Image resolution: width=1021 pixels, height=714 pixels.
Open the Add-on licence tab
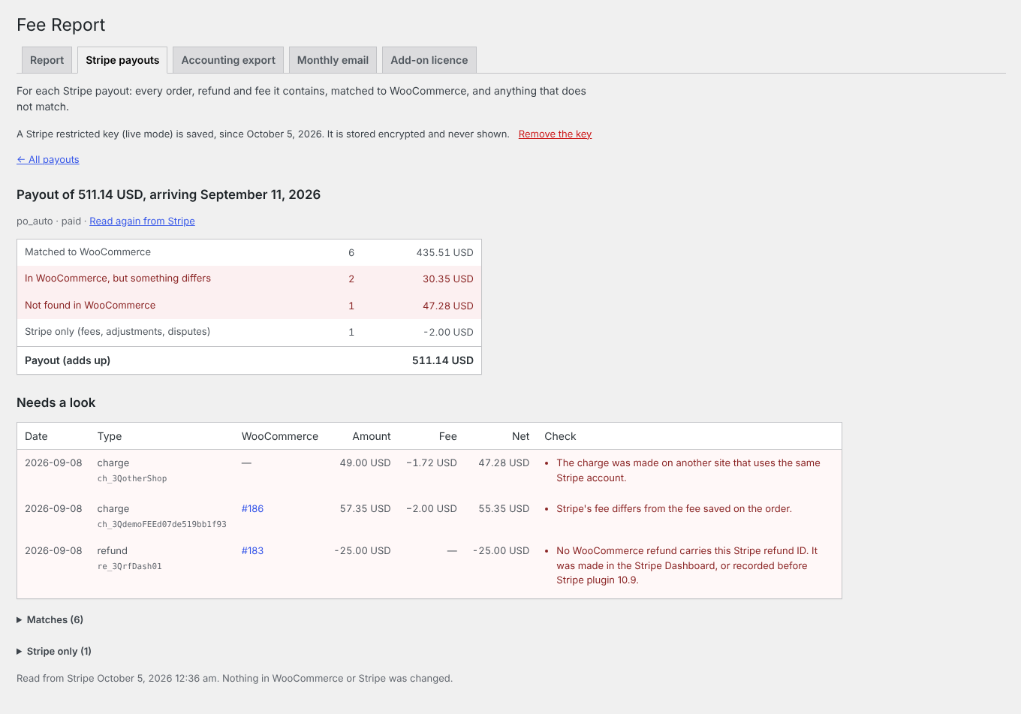(429, 60)
